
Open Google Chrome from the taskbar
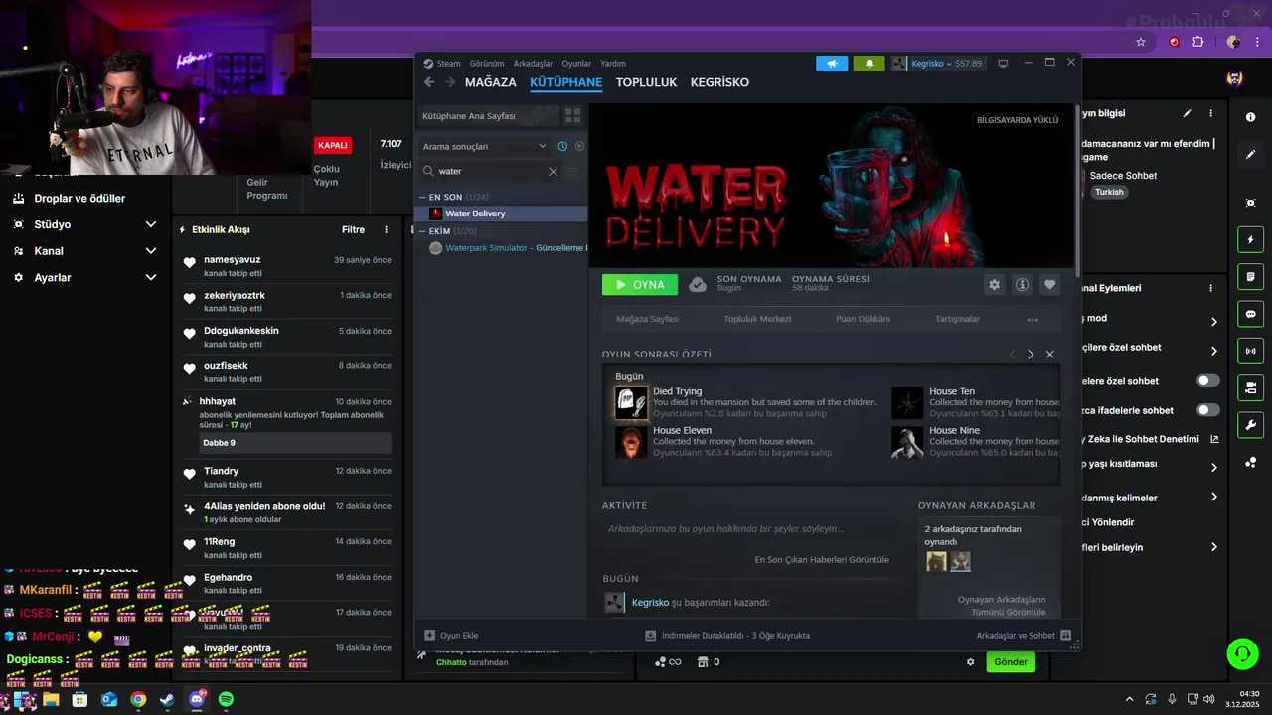138,700
